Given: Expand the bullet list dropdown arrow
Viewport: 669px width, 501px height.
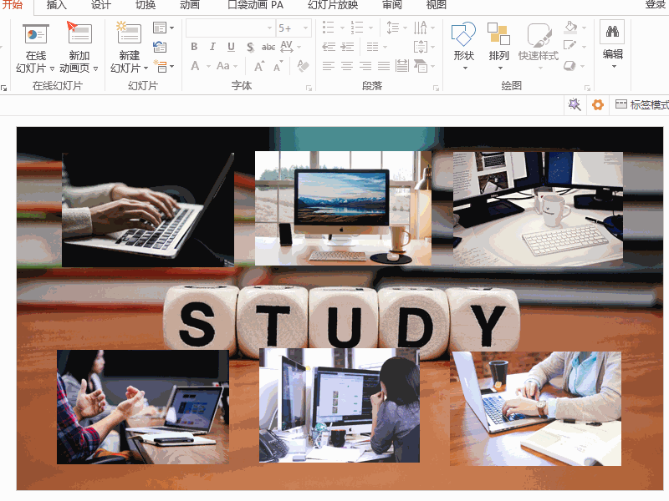Looking at the screenshot, I should (342, 28).
